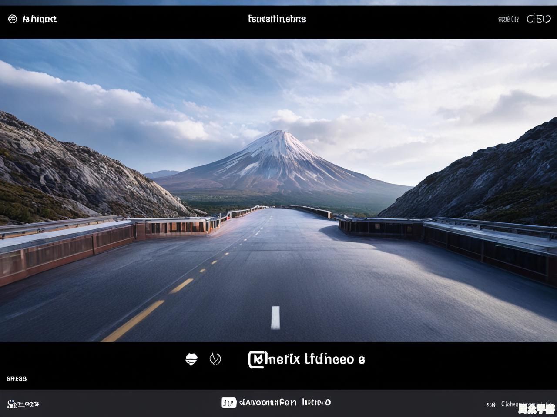
Task: Select the centered header title 'fsnattinehns'
Action: [x=277, y=19]
